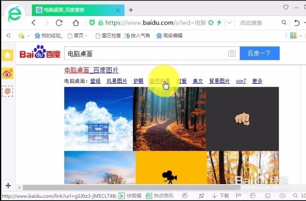The height and width of the screenshot is (201, 306).
Task: Click the IE kernel mode icon in status bar
Action: click(x=253, y=195)
